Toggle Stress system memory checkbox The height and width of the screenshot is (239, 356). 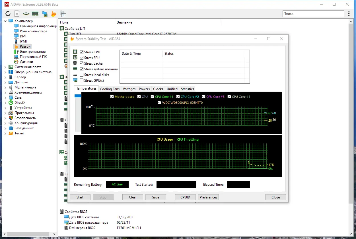tap(82, 69)
